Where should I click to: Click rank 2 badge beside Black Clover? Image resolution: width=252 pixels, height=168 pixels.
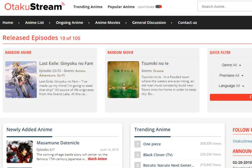tap(137, 155)
